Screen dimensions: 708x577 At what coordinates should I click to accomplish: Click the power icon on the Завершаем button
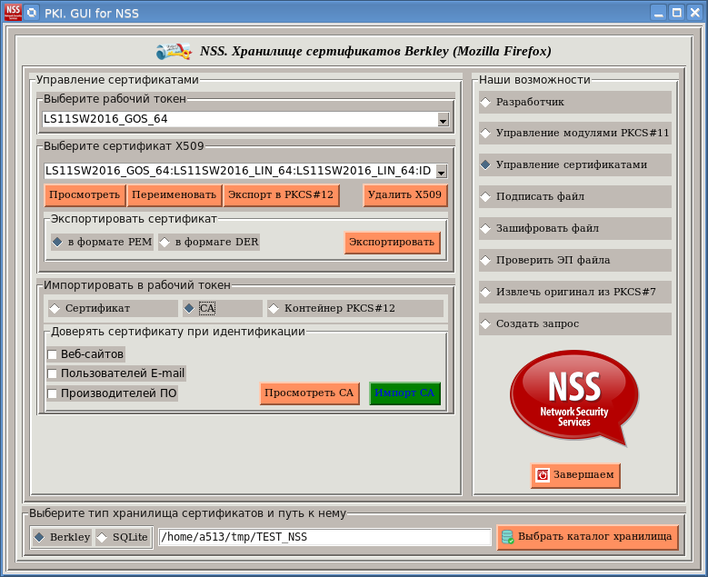tap(543, 474)
